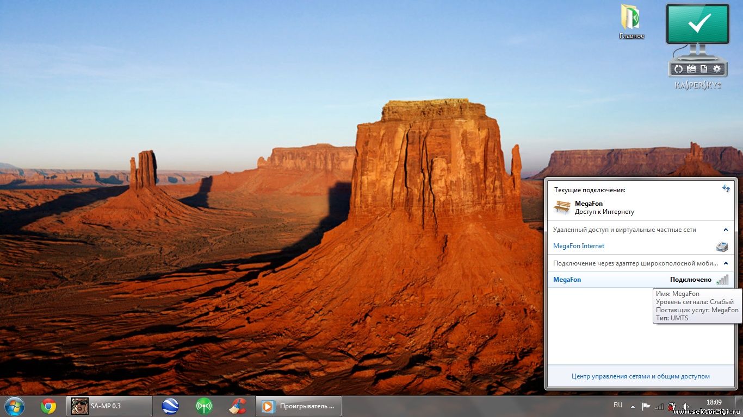Open the Kaspersky gadget settings gear
This screenshot has width=743, height=417.
[x=717, y=69]
